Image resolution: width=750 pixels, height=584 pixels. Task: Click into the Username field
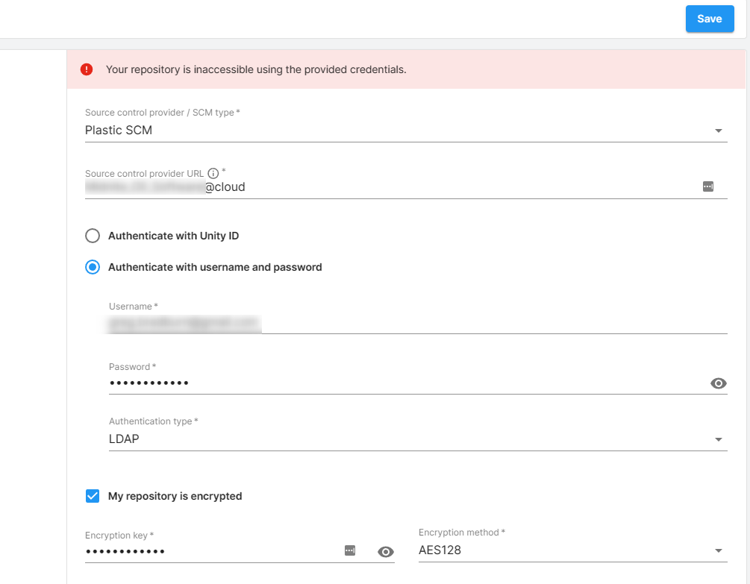(418, 324)
